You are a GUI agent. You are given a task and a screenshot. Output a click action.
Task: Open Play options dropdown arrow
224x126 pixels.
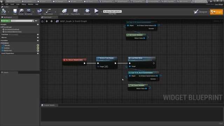pyautogui.click(x=101, y=12)
